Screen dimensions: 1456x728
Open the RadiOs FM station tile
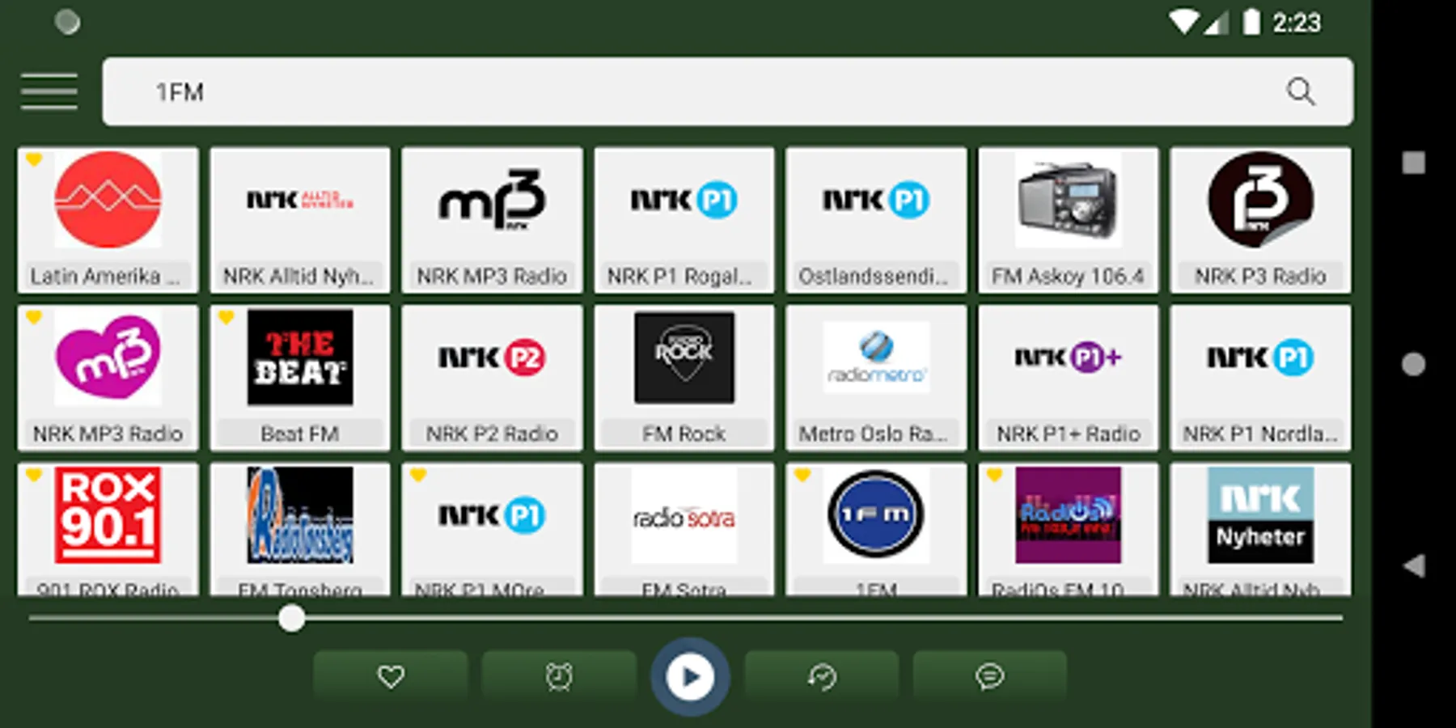click(1069, 529)
